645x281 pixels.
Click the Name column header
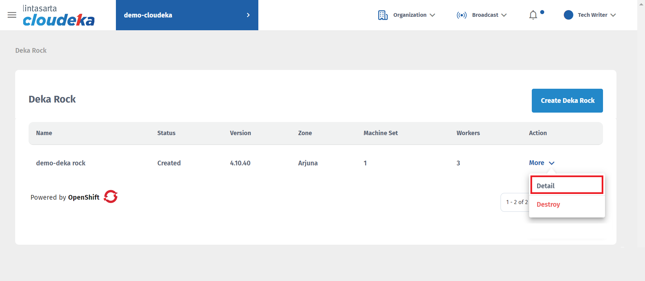(x=44, y=133)
